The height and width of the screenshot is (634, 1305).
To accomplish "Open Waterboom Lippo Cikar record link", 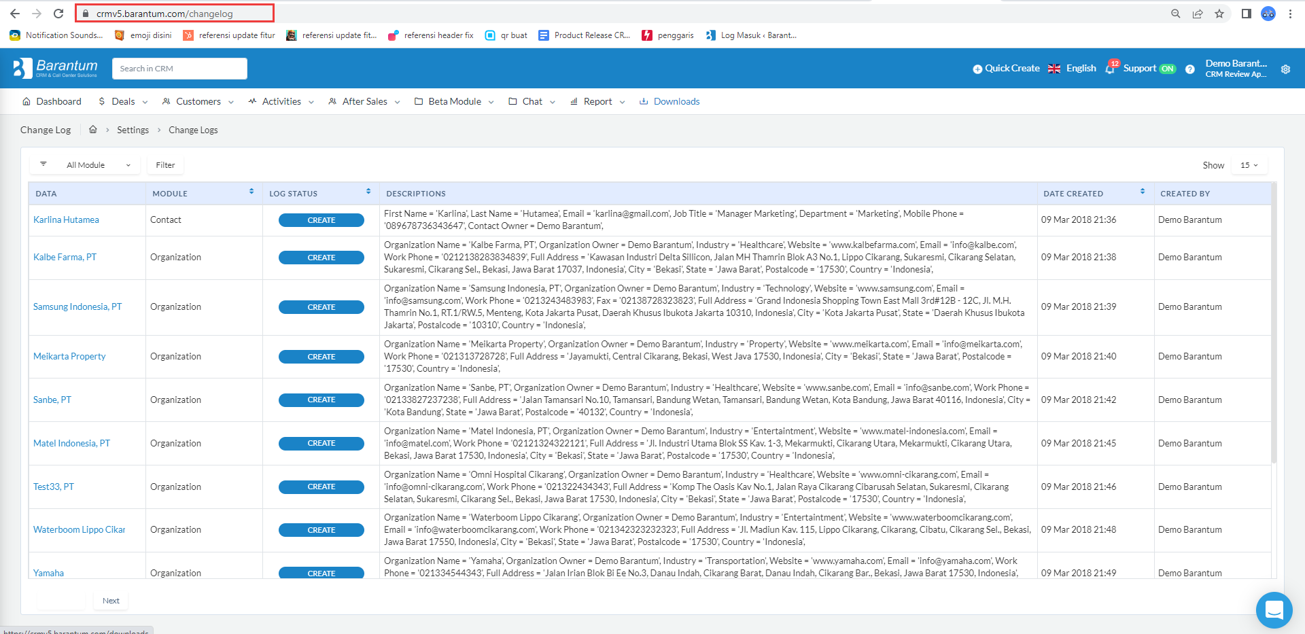I will point(79,529).
